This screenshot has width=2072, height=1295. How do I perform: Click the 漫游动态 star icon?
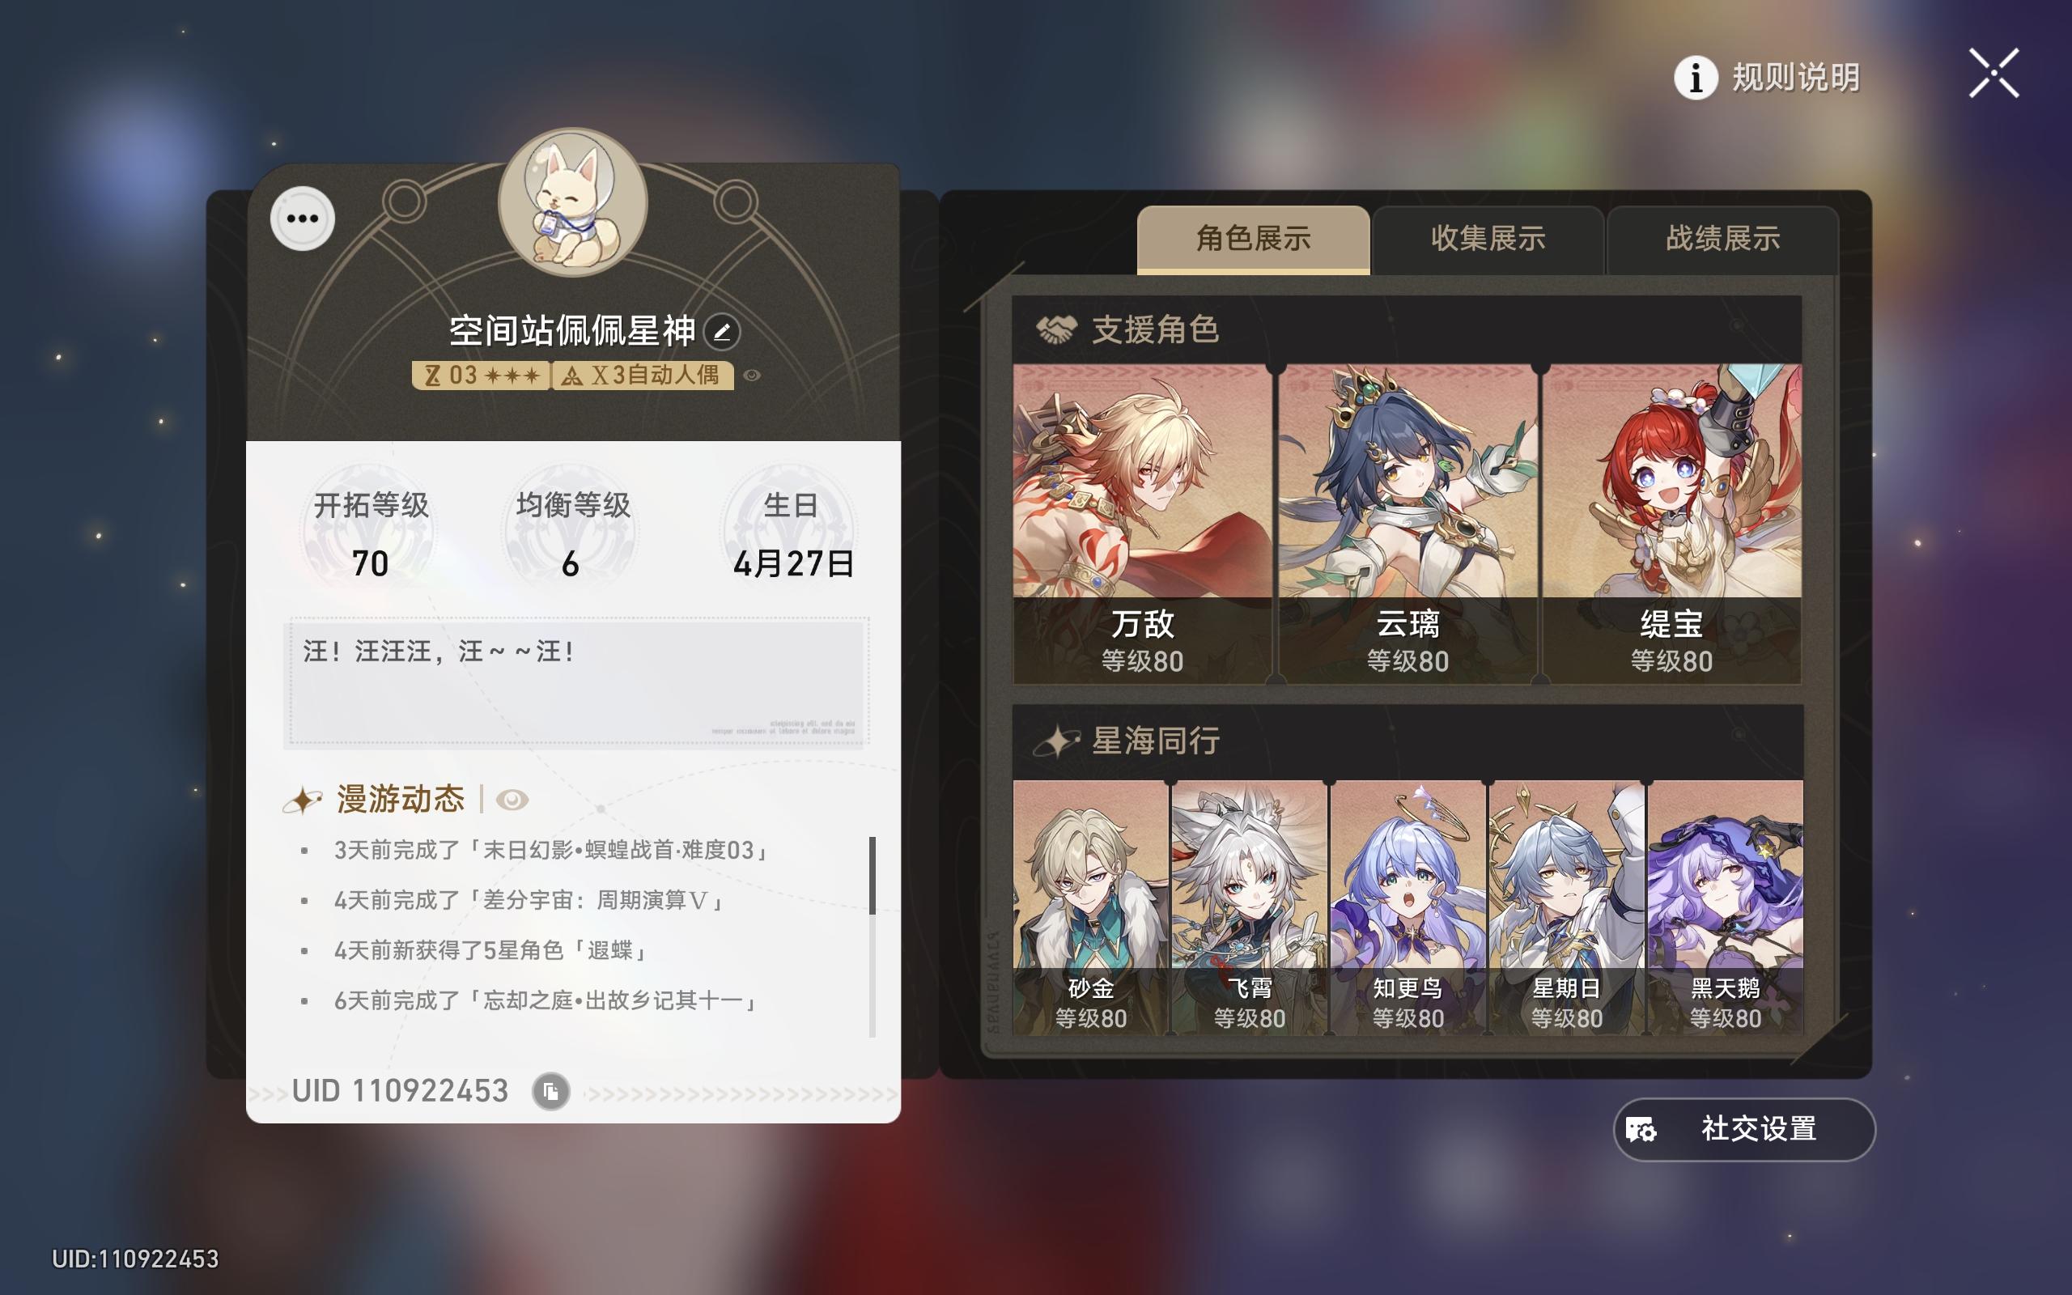302,800
